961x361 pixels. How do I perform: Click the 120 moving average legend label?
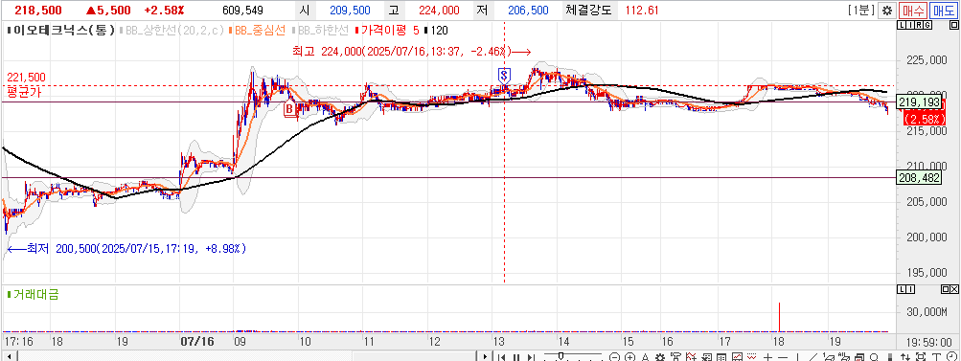pos(436,30)
